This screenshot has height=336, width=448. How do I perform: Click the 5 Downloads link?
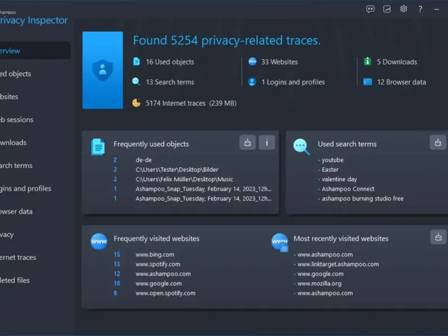pos(397,62)
